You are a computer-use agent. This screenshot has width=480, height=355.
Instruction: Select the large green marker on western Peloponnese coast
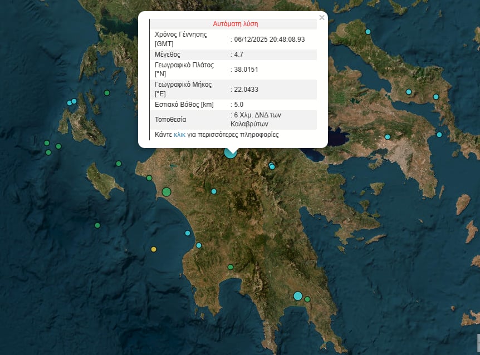166,192
